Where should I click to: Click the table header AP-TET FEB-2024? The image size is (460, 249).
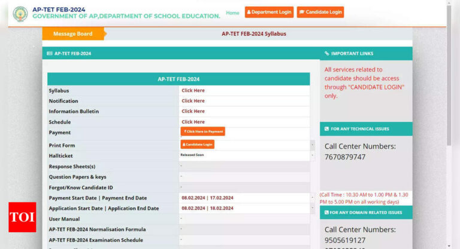point(178,79)
